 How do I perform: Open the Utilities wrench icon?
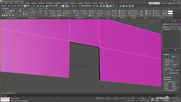click(178, 22)
